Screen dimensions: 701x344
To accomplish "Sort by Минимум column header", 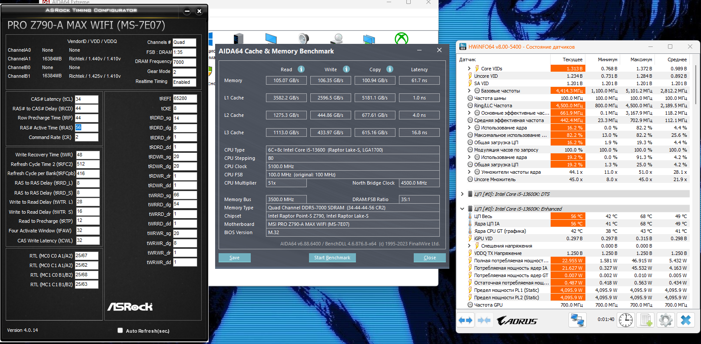I will (602, 60).
